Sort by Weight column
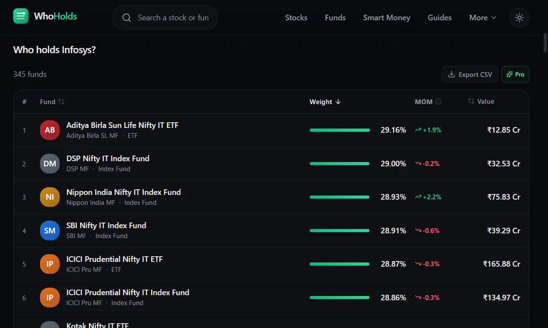This screenshot has width=548, height=328. [x=325, y=102]
